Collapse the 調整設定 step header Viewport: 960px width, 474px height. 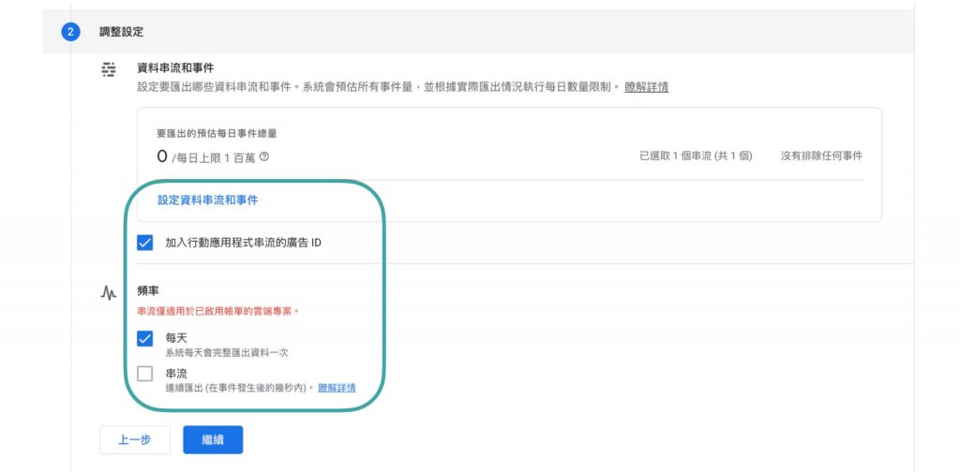(x=122, y=32)
